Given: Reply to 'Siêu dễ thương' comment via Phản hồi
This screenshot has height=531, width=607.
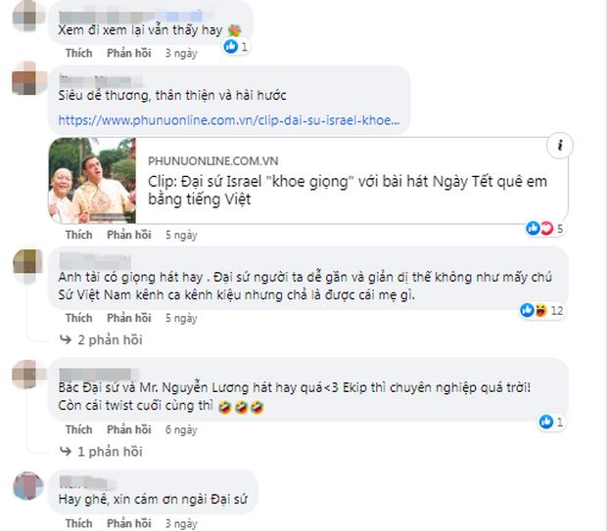Looking at the screenshot, I should pyautogui.click(x=129, y=235).
